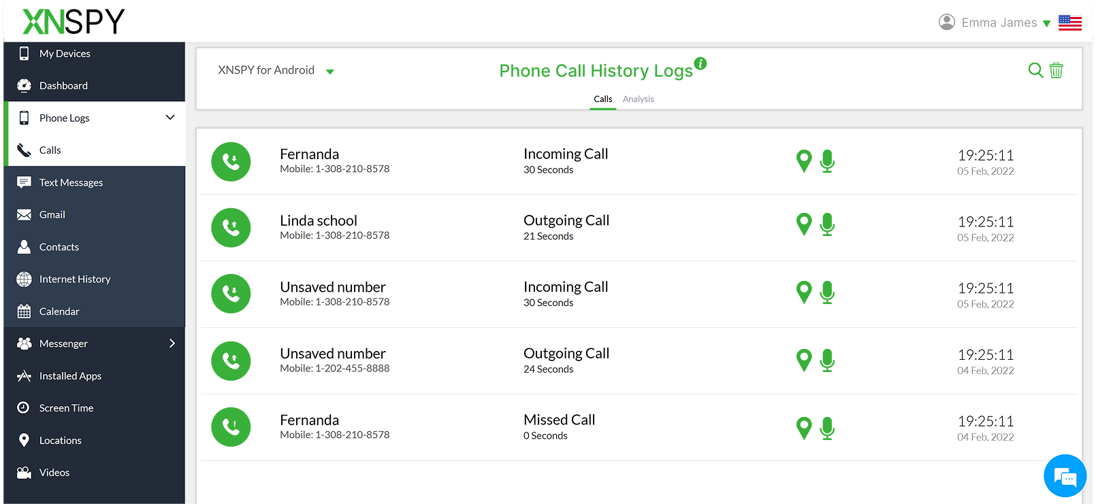Click the search magnifier icon
The height and width of the screenshot is (504, 1096).
[x=1035, y=70]
